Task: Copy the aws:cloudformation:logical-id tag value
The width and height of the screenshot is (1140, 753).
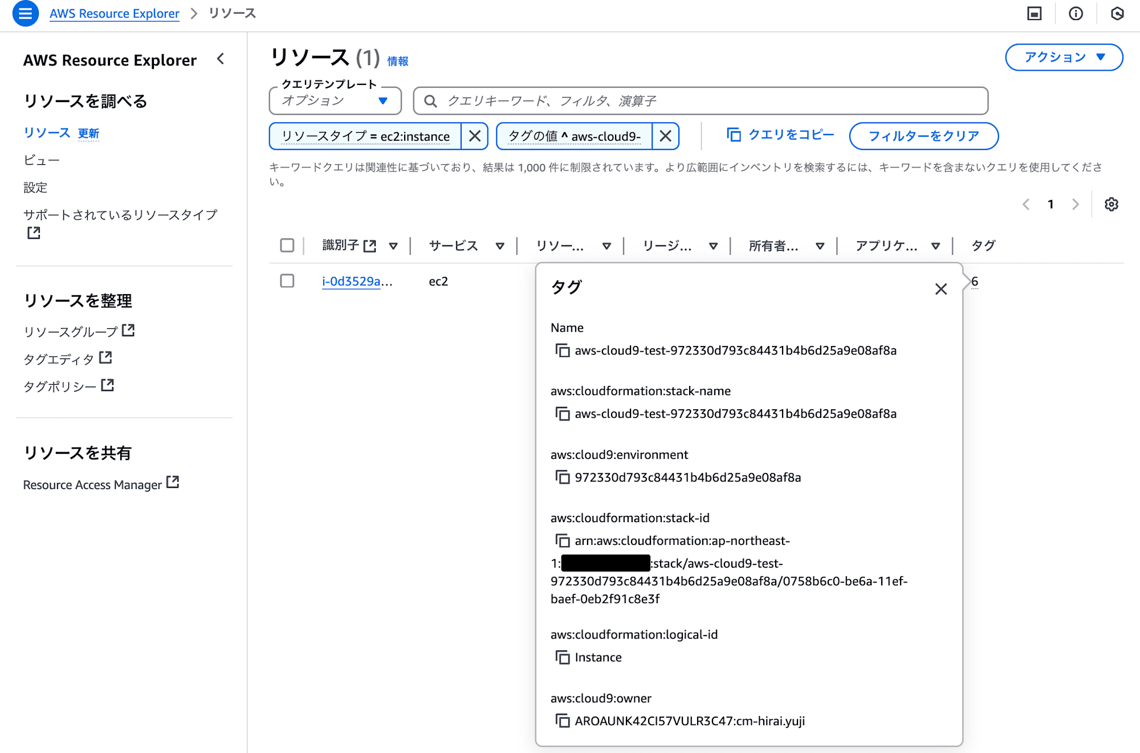Action: 563,657
